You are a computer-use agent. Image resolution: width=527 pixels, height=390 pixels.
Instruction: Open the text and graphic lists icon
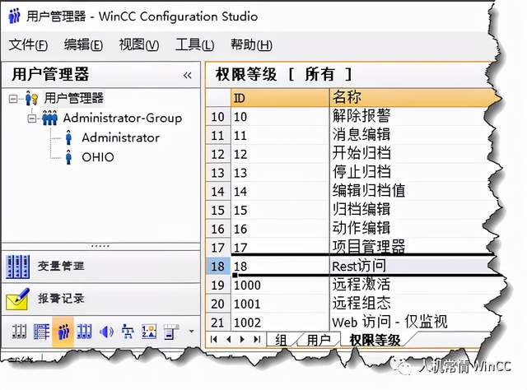point(149,332)
